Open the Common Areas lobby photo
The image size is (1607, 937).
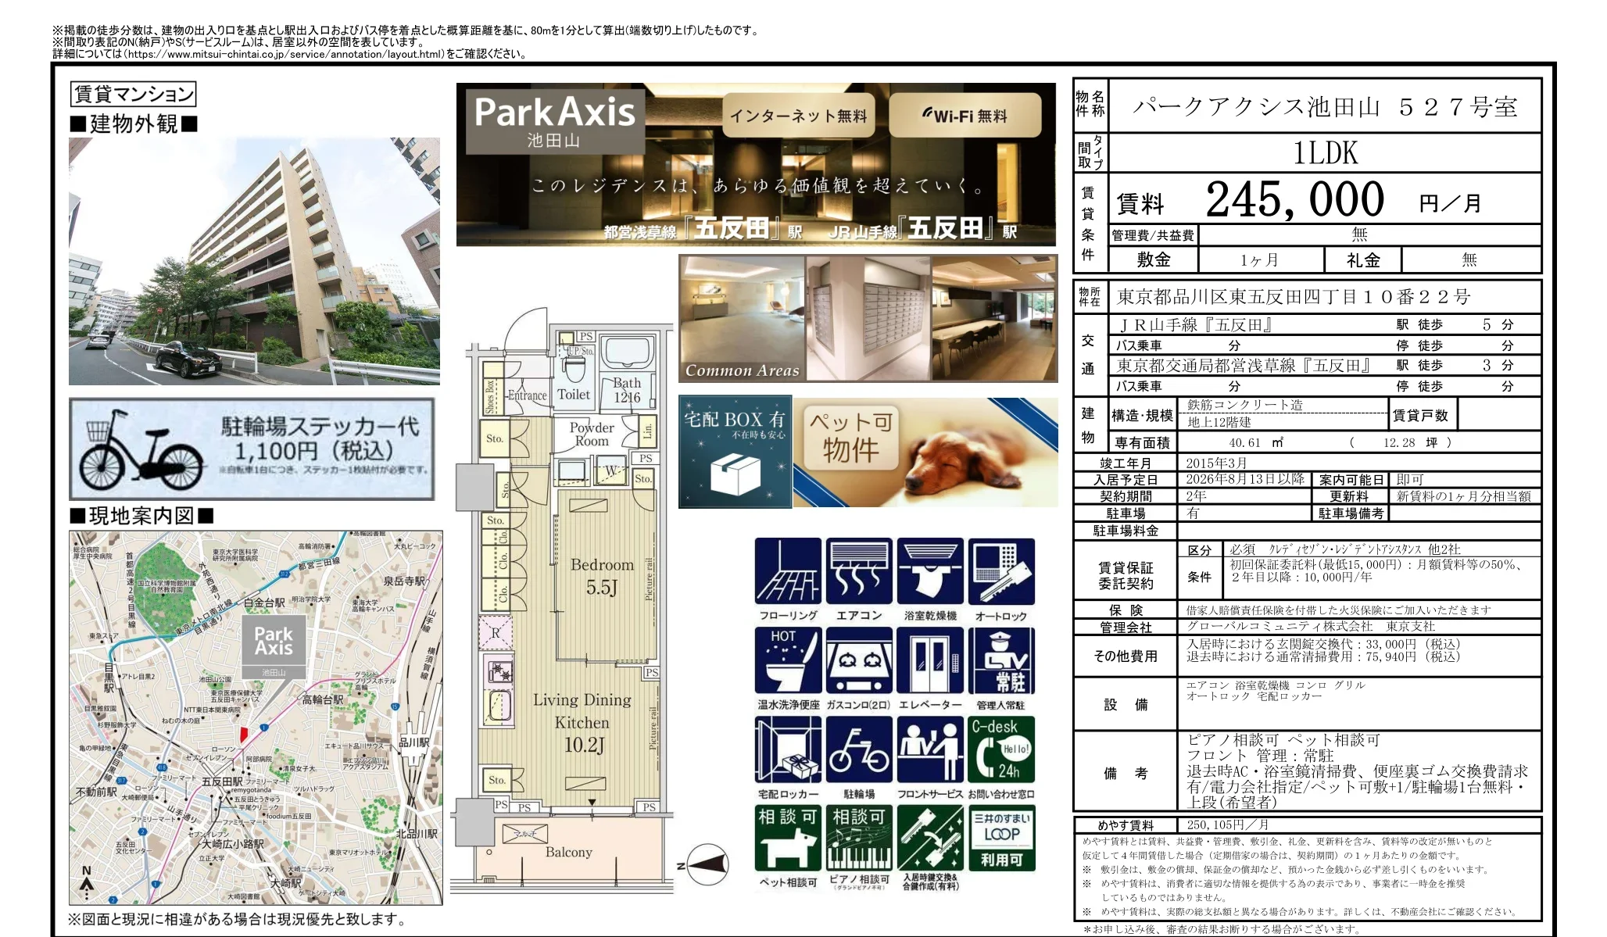tap(743, 318)
